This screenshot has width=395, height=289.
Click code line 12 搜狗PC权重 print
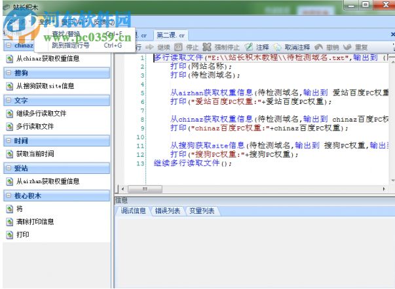pyautogui.click(x=235, y=154)
